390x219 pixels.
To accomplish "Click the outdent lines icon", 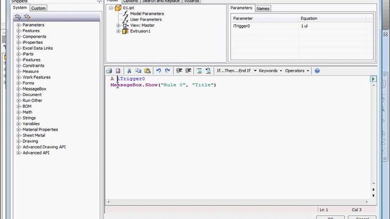I will point(179,71).
